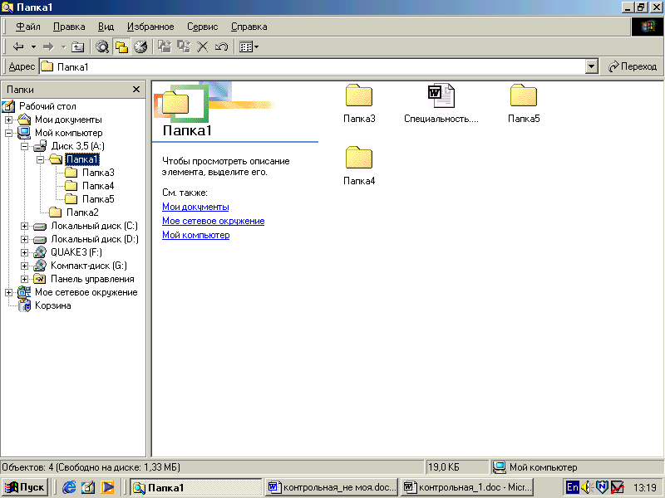Open the Address bar dropdown list
Viewport: 665px width, 498px height.
[x=592, y=66]
